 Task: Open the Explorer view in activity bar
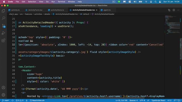(3, 11)
